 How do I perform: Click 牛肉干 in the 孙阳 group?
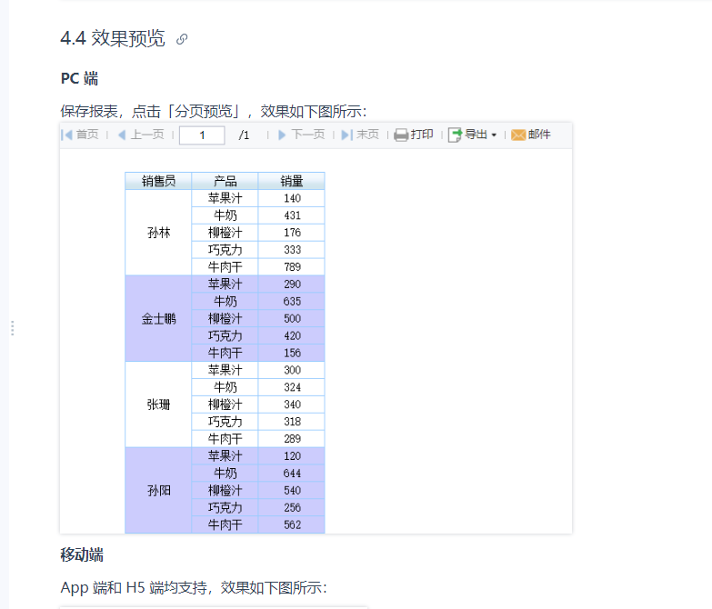225,525
